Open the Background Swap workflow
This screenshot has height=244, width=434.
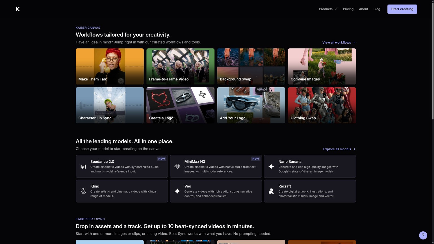point(251,66)
